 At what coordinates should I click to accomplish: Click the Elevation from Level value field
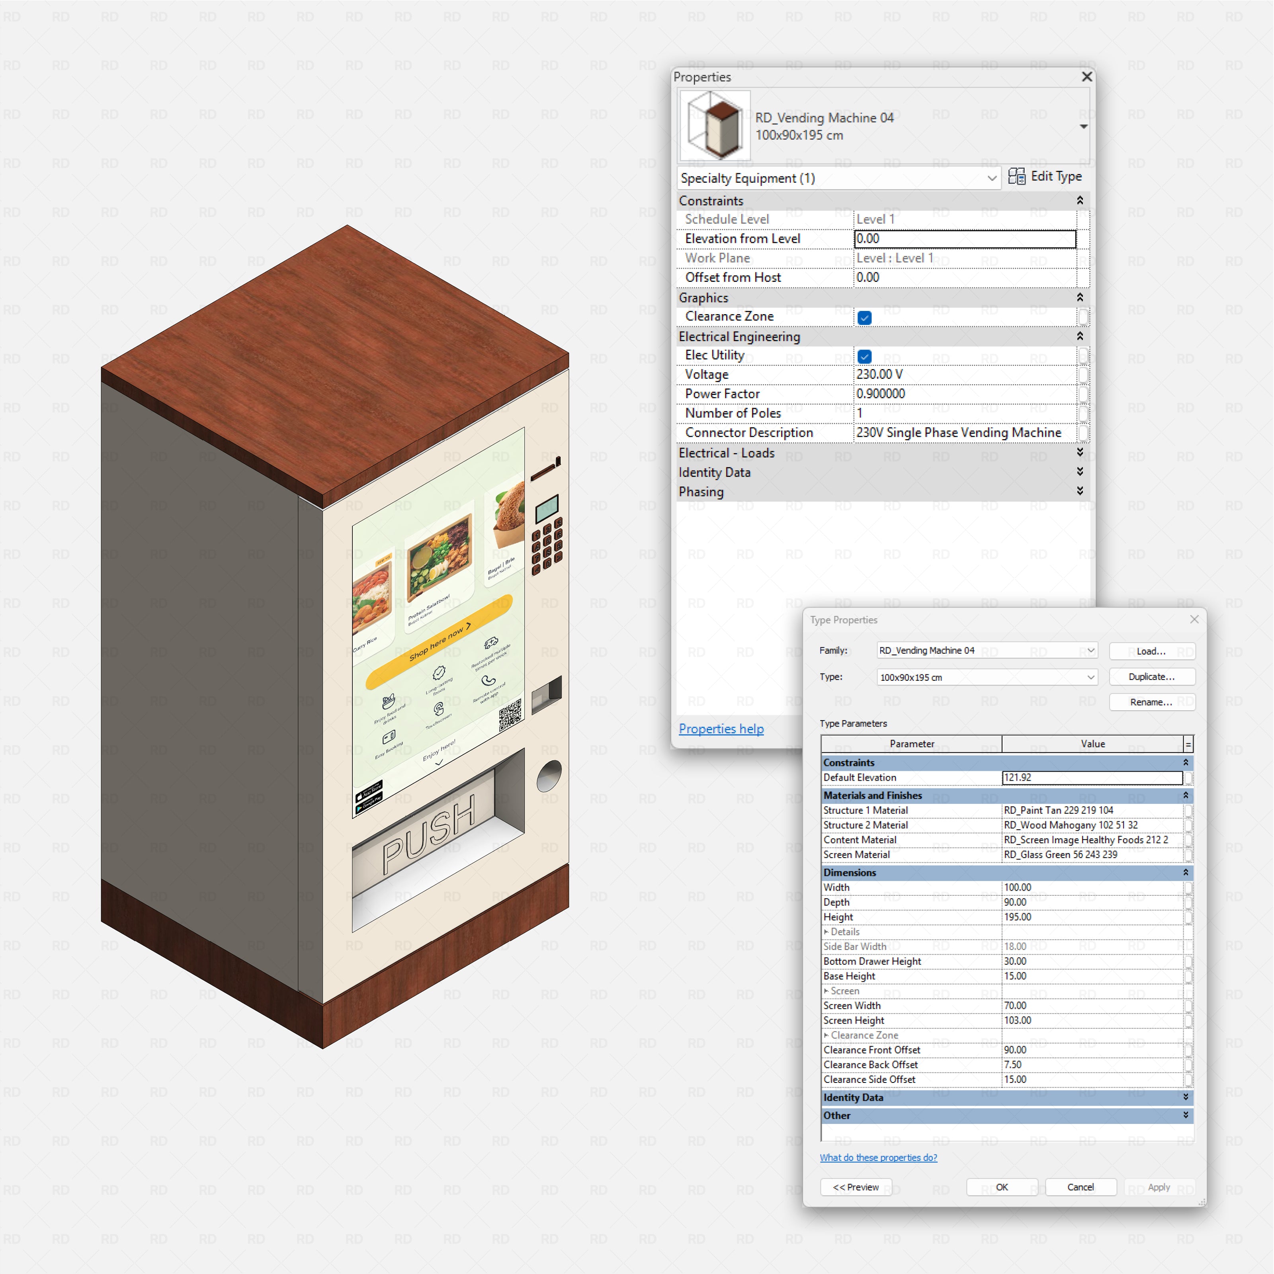coord(965,239)
